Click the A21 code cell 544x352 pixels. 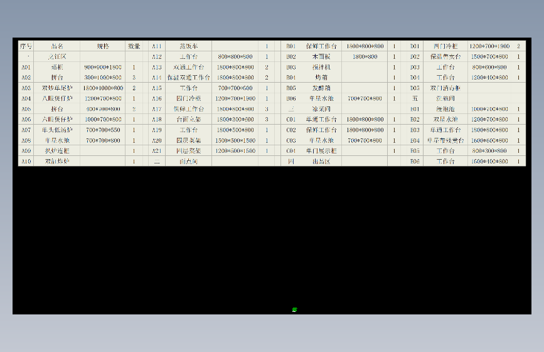[157, 151]
